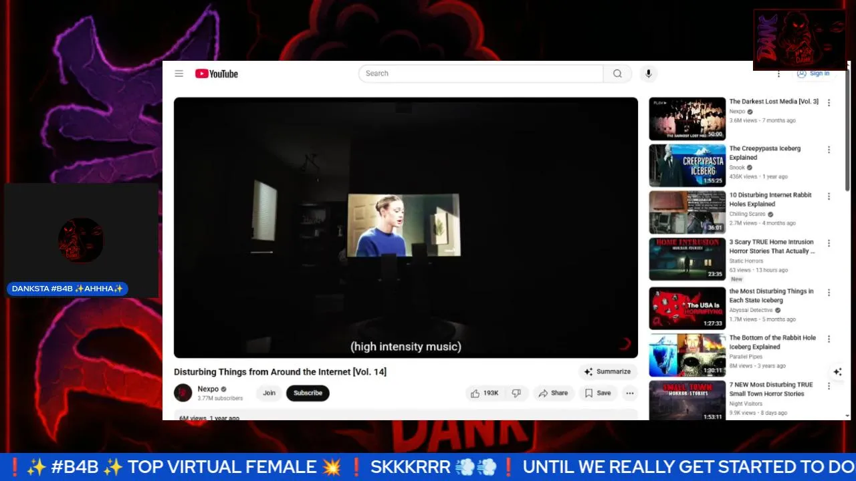
Task: Click the DANK logo overlay in corner
Action: [800, 40]
